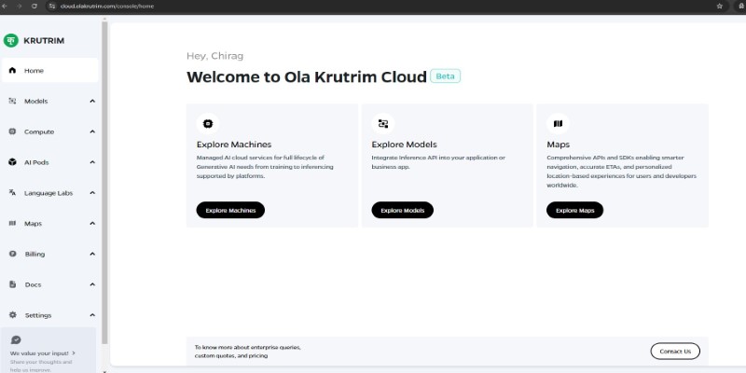
Task: Expand the Models menu chevron
Action: point(92,101)
